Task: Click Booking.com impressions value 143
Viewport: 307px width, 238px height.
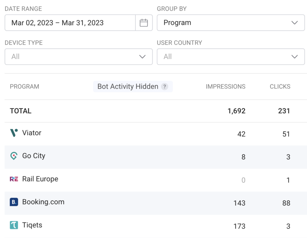Action: pos(239,203)
